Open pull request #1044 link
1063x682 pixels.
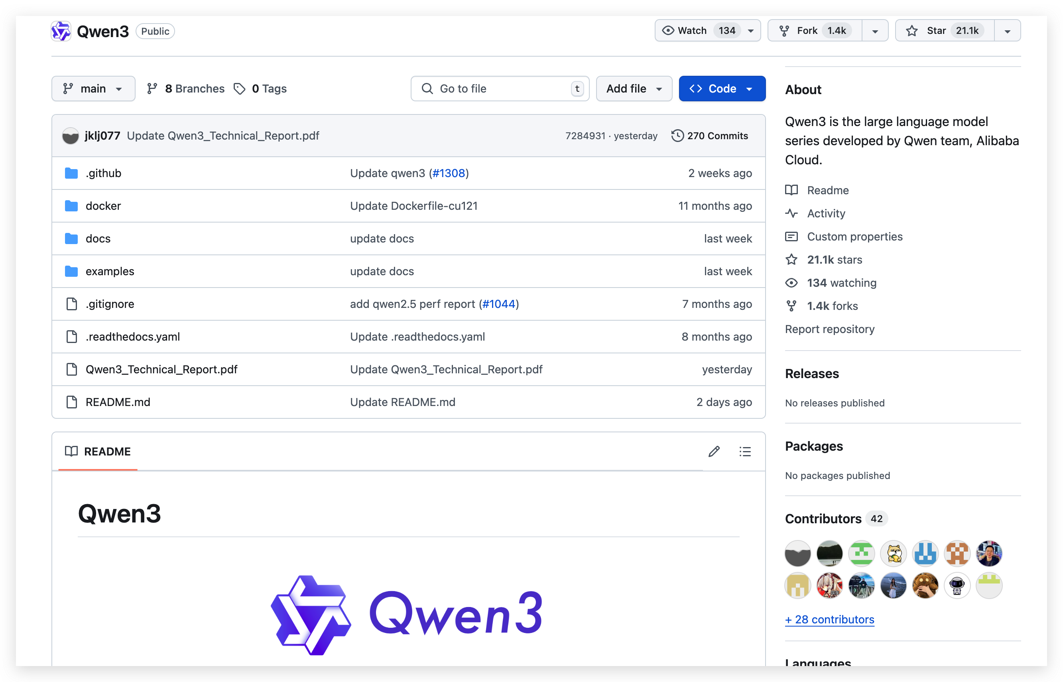(499, 304)
